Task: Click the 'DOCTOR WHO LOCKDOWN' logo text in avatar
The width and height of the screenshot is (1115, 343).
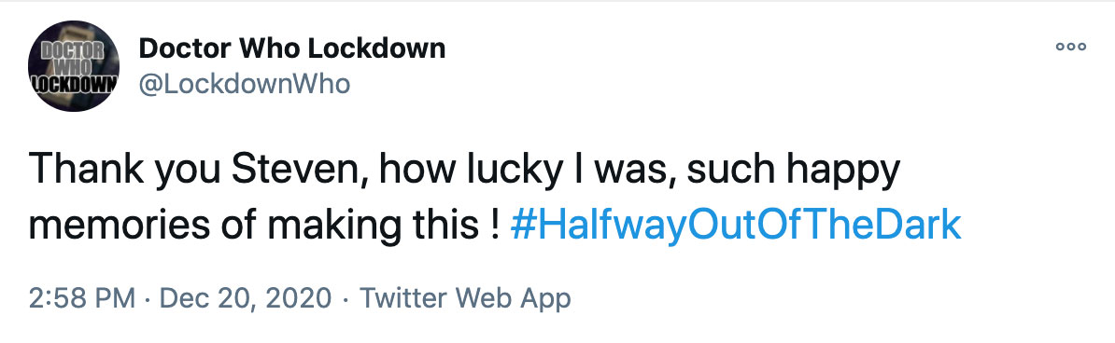Action: coord(73,68)
